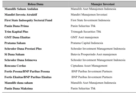Click the Reksa Dana column header
Viewport: 136px width, 93px height.
[36, 4]
